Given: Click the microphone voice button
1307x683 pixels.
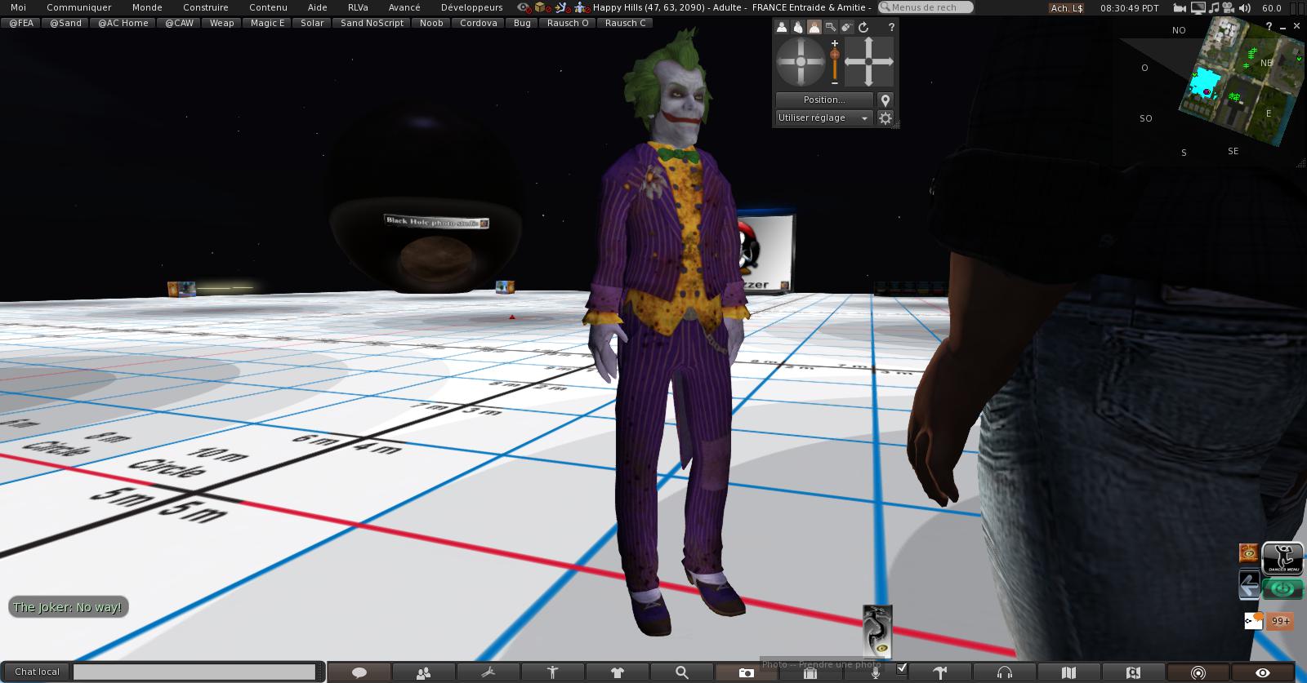Looking at the screenshot, I should [875, 672].
